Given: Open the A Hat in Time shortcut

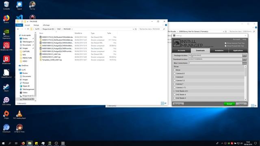Looking at the screenshot, I should (x=19, y=129).
